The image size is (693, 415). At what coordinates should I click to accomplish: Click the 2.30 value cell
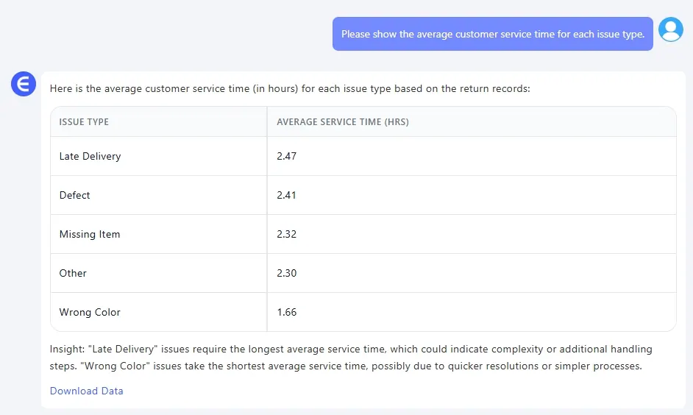tap(287, 273)
